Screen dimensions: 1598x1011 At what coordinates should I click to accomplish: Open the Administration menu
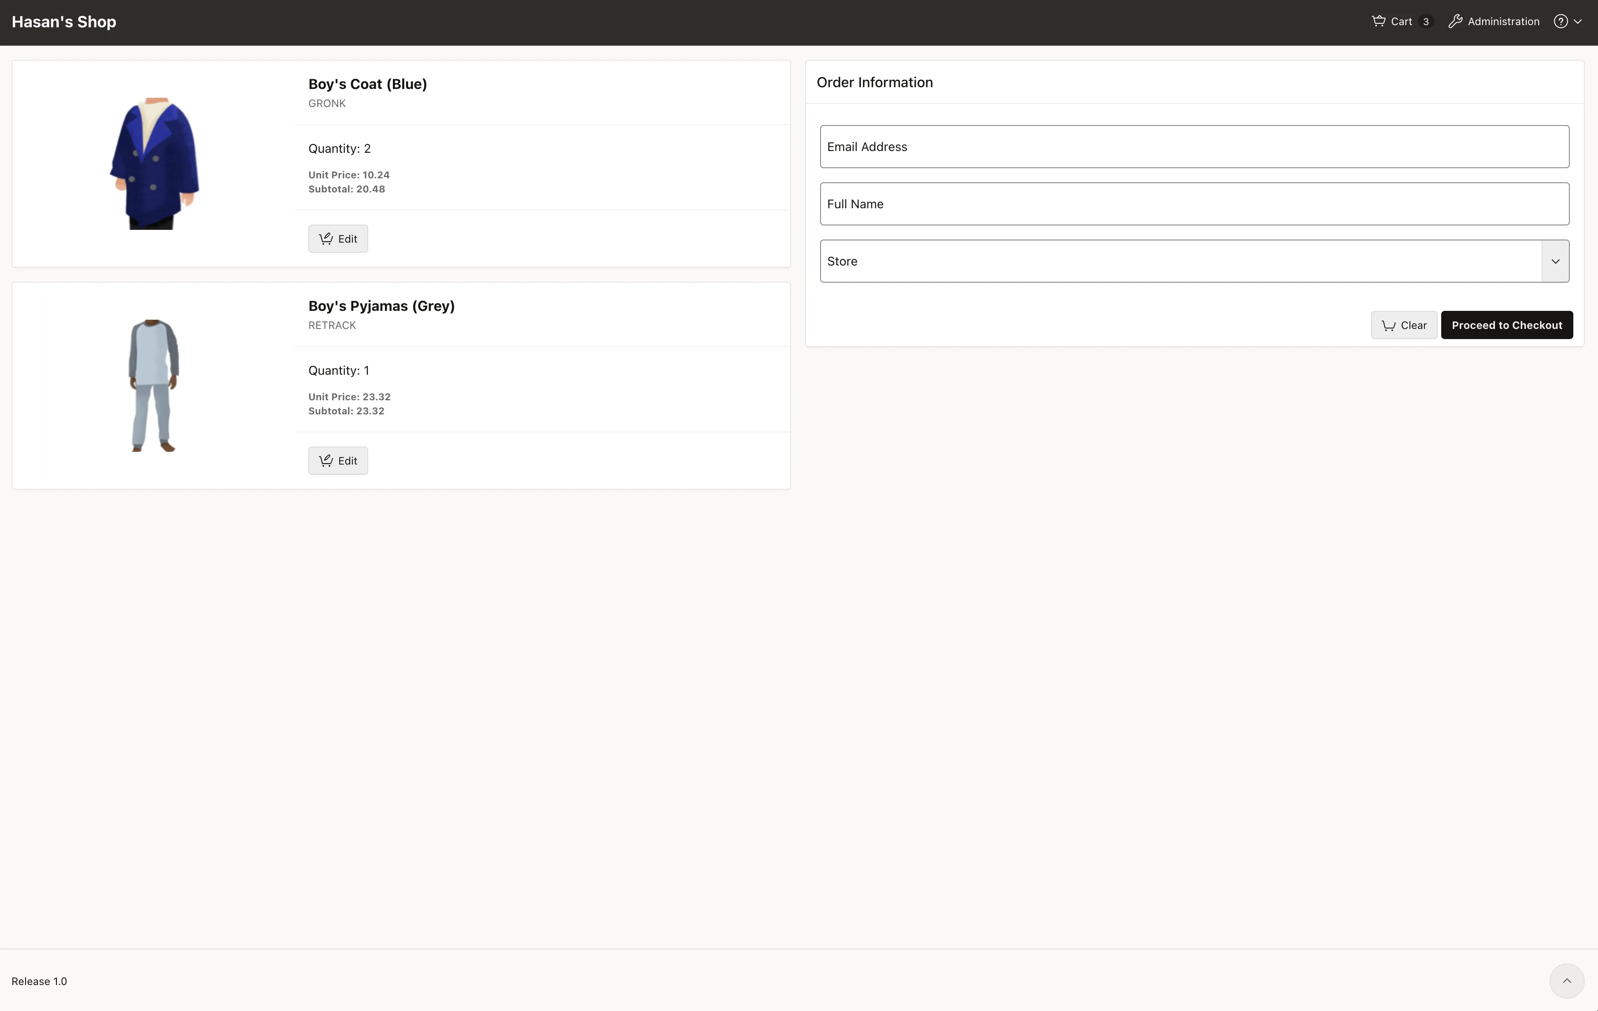(x=1493, y=21)
